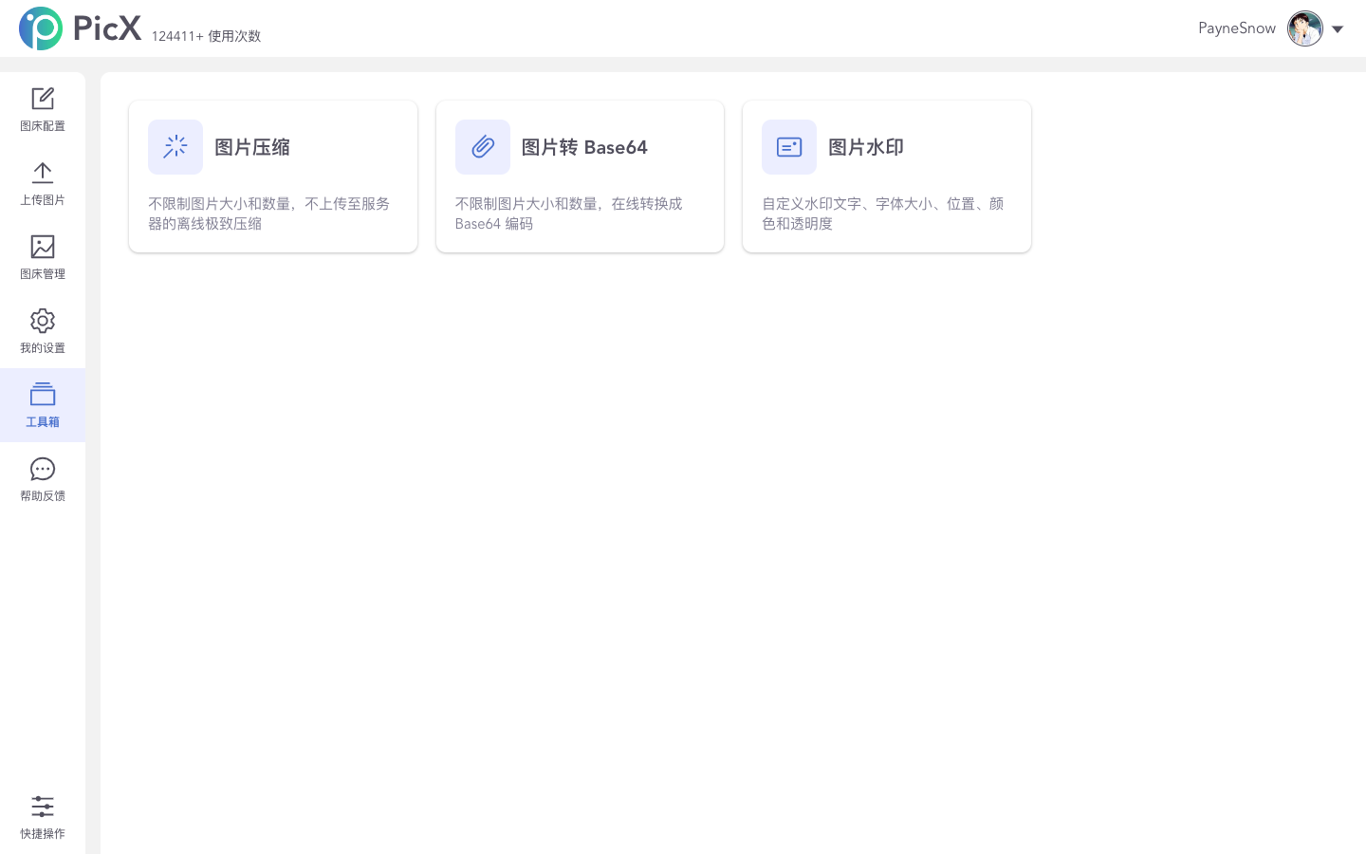Click the 图片压缩 tool icon
Viewport: 1366px width, 854px height.
175,147
